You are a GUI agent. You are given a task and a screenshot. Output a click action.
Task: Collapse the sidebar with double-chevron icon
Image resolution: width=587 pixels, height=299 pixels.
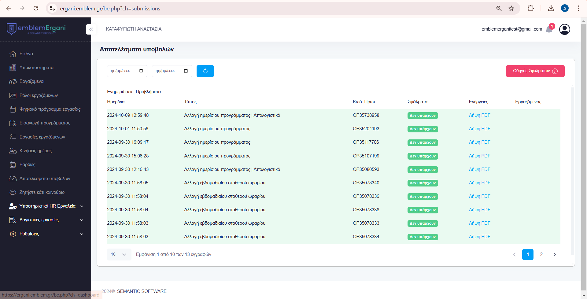[x=91, y=29]
